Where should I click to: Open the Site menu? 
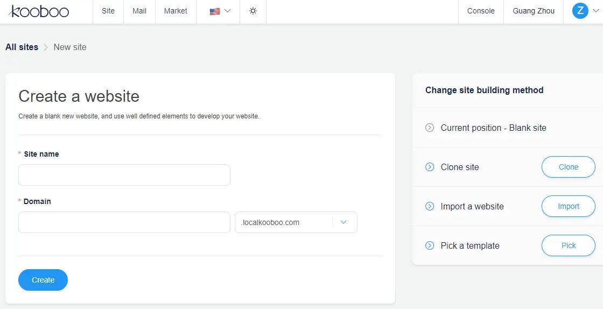(108, 11)
